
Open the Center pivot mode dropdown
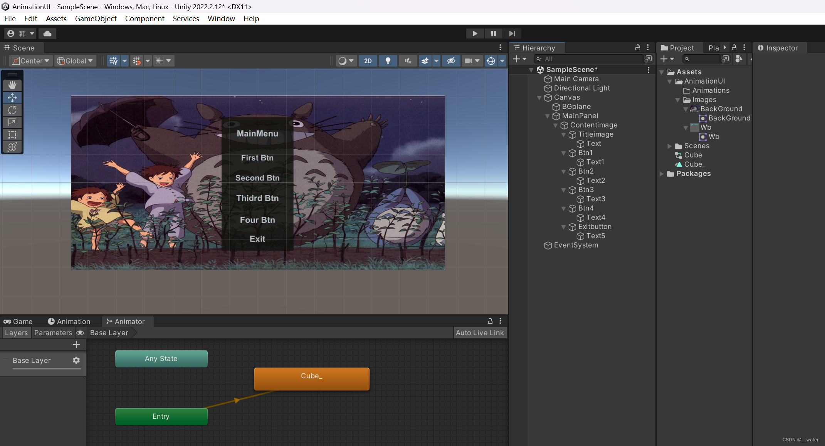point(31,61)
